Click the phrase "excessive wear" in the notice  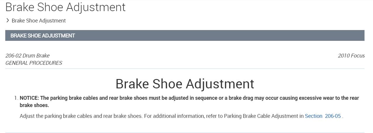pos(313,98)
